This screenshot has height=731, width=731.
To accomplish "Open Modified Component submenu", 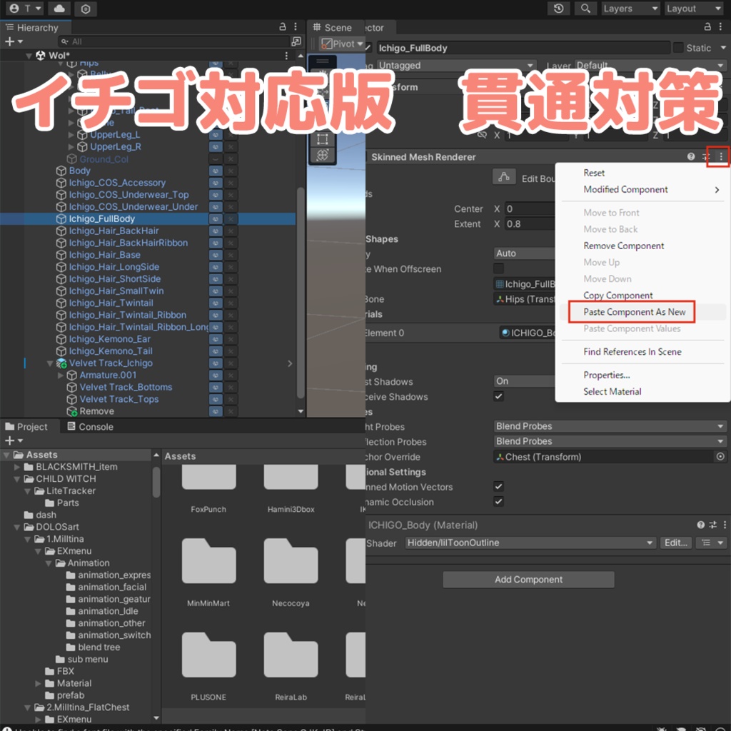I will [642, 190].
